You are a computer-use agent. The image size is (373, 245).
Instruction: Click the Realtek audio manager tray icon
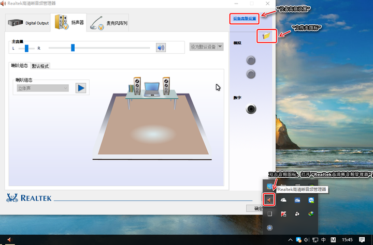point(269,200)
